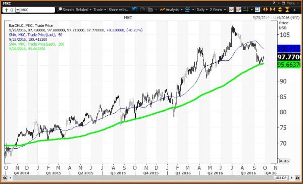
Task: Click the second chart comparison icon
Action: pos(238,10)
